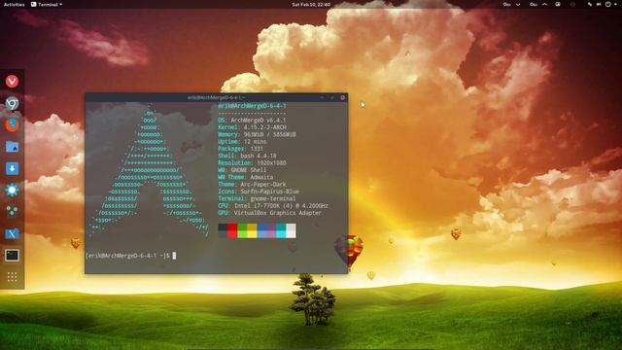
Task: Open the blue gear settings dock icon
Action: pyautogui.click(x=12, y=191)
